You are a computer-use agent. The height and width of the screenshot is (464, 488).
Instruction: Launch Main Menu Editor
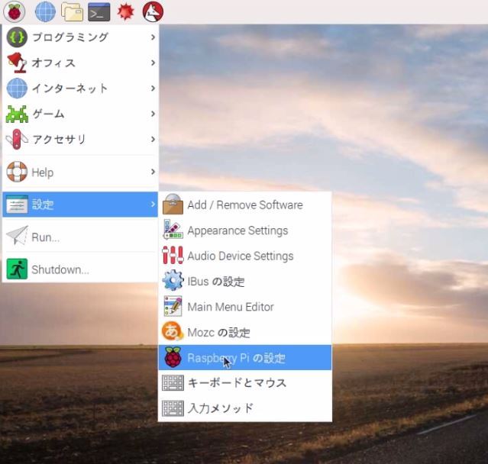point(230,307)
